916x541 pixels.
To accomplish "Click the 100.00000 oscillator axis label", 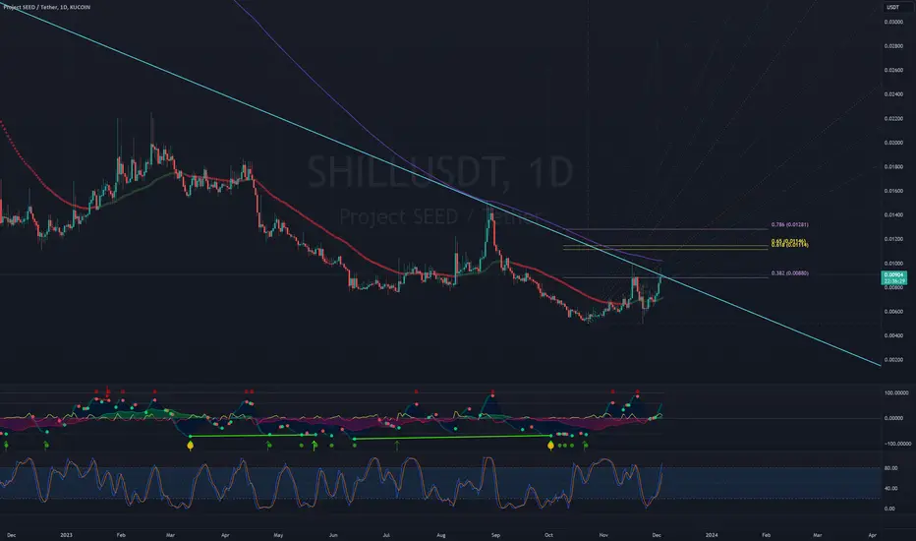I will (896, 393).
